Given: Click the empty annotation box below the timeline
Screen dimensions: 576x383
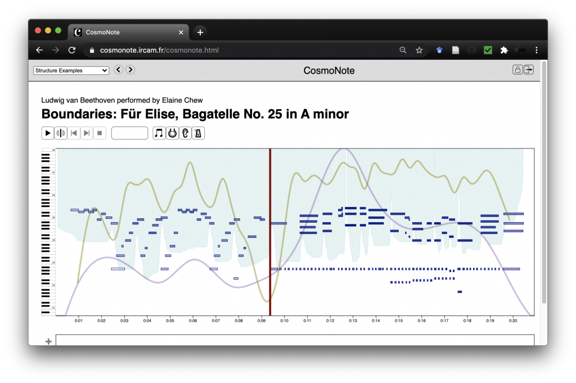Looking at the screenshot, I should click(x=295, y=340).
